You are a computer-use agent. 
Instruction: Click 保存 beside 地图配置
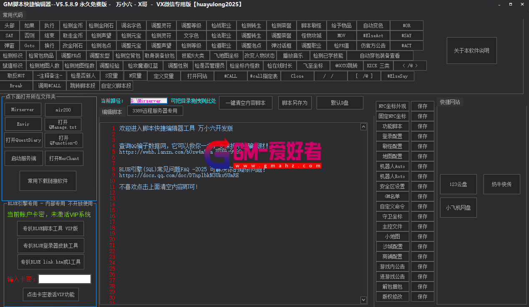point(422,156)
